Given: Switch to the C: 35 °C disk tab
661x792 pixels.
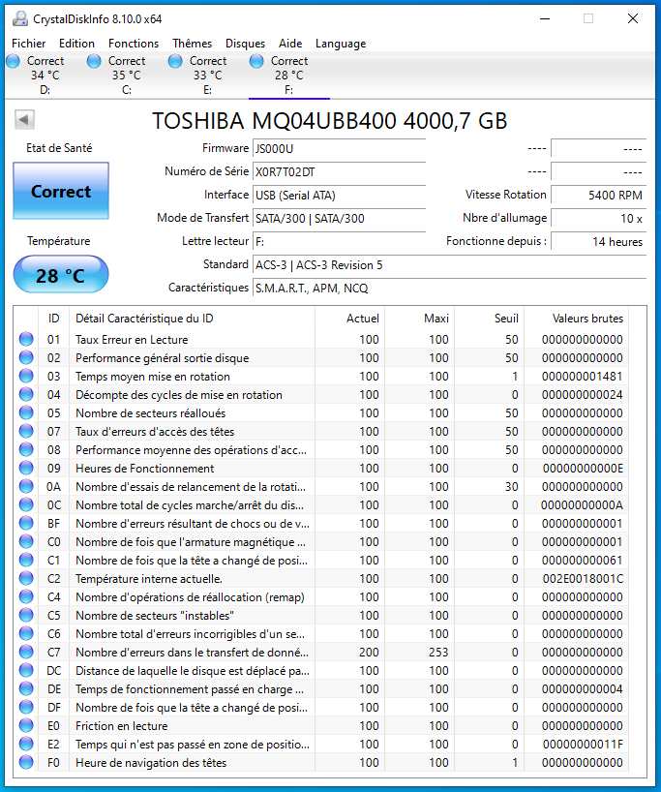Looking at the screenshot, I should [126, 76].
